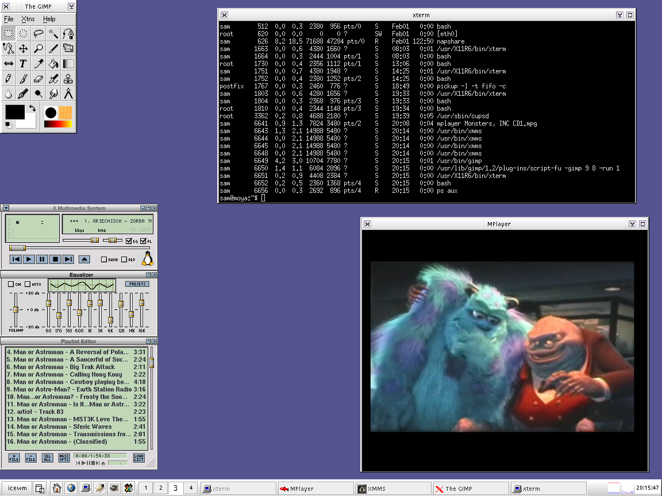Activate the Paintbrush tool
The image size is (662, 496).
tap(23, 79)
